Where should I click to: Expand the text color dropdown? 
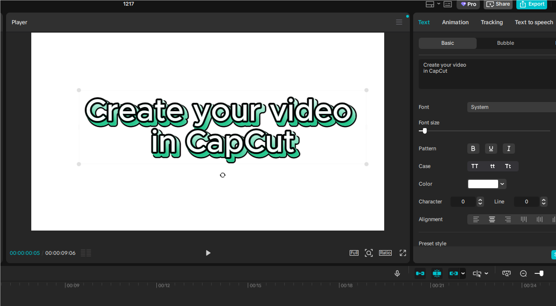502,184
